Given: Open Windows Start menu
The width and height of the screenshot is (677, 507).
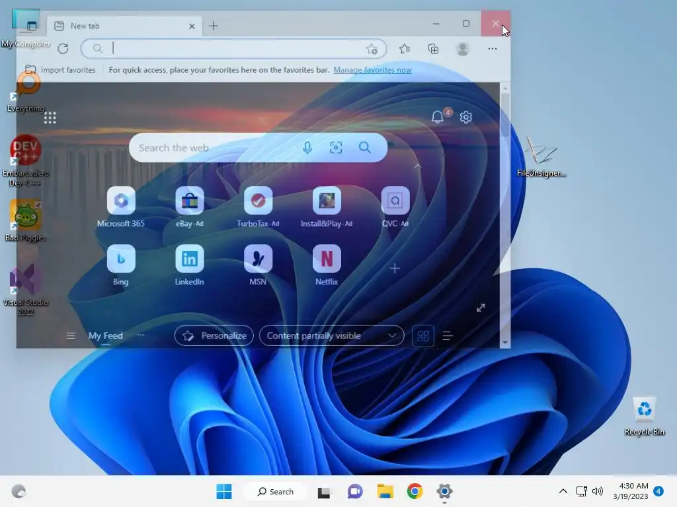Looking at the screenshot, I should (223, 491).
